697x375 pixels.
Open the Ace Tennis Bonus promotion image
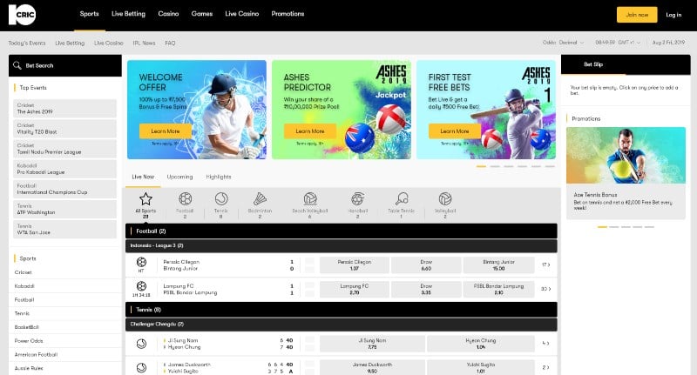[626, 156]
